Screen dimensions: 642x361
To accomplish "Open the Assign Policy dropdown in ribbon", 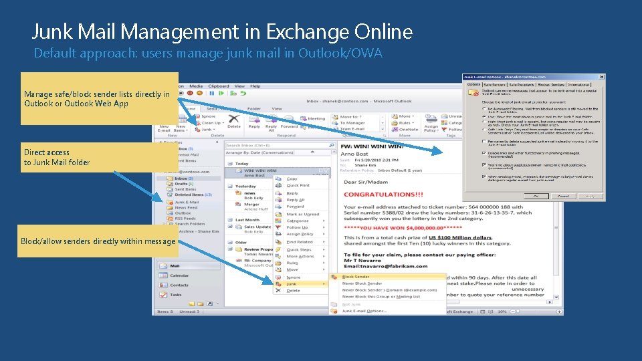I will click(431, 123).
